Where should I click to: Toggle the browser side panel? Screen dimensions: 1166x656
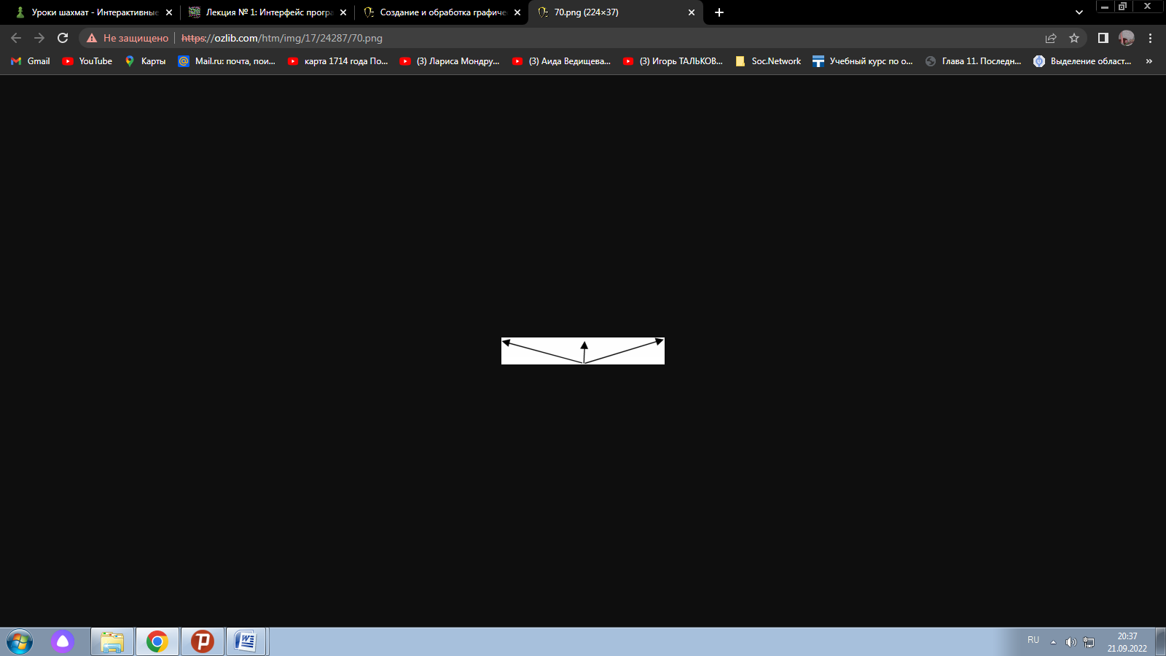1103,38
